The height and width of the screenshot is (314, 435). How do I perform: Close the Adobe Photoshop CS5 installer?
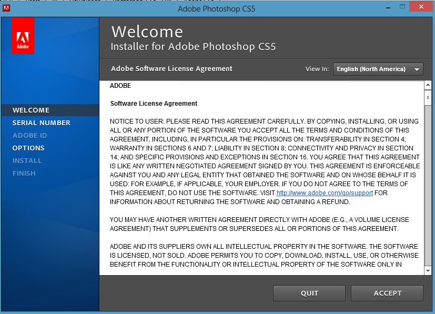422,7
